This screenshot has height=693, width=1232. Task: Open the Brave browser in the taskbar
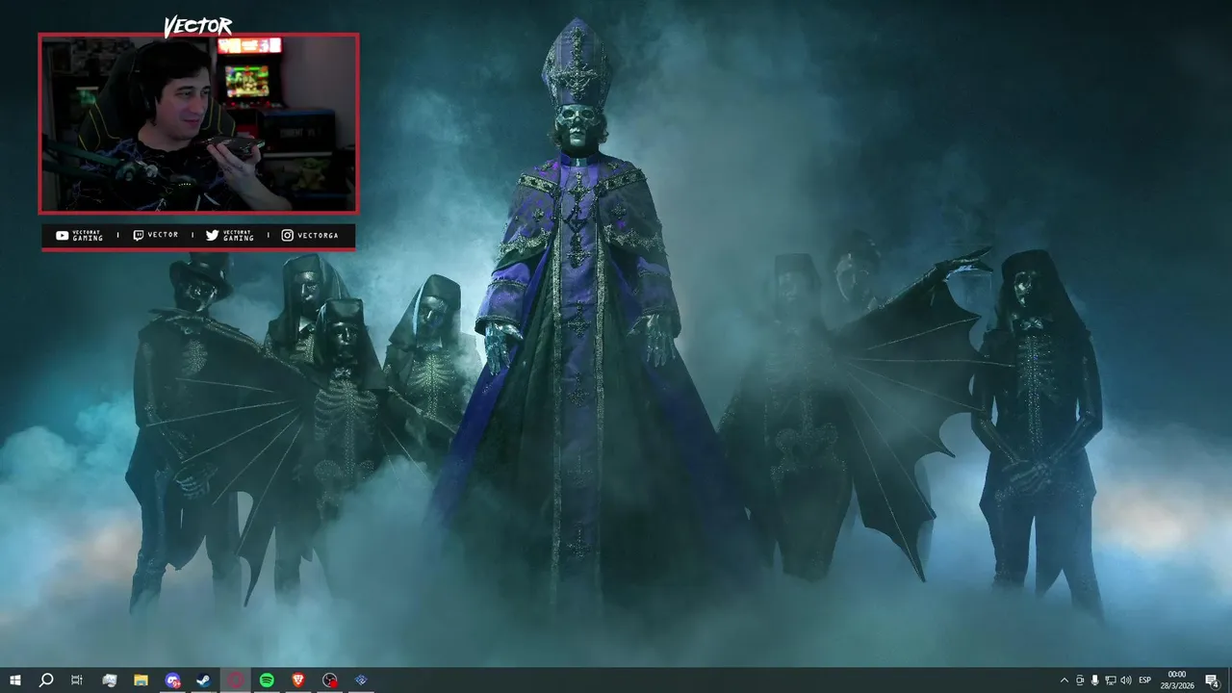click(297, 680)
